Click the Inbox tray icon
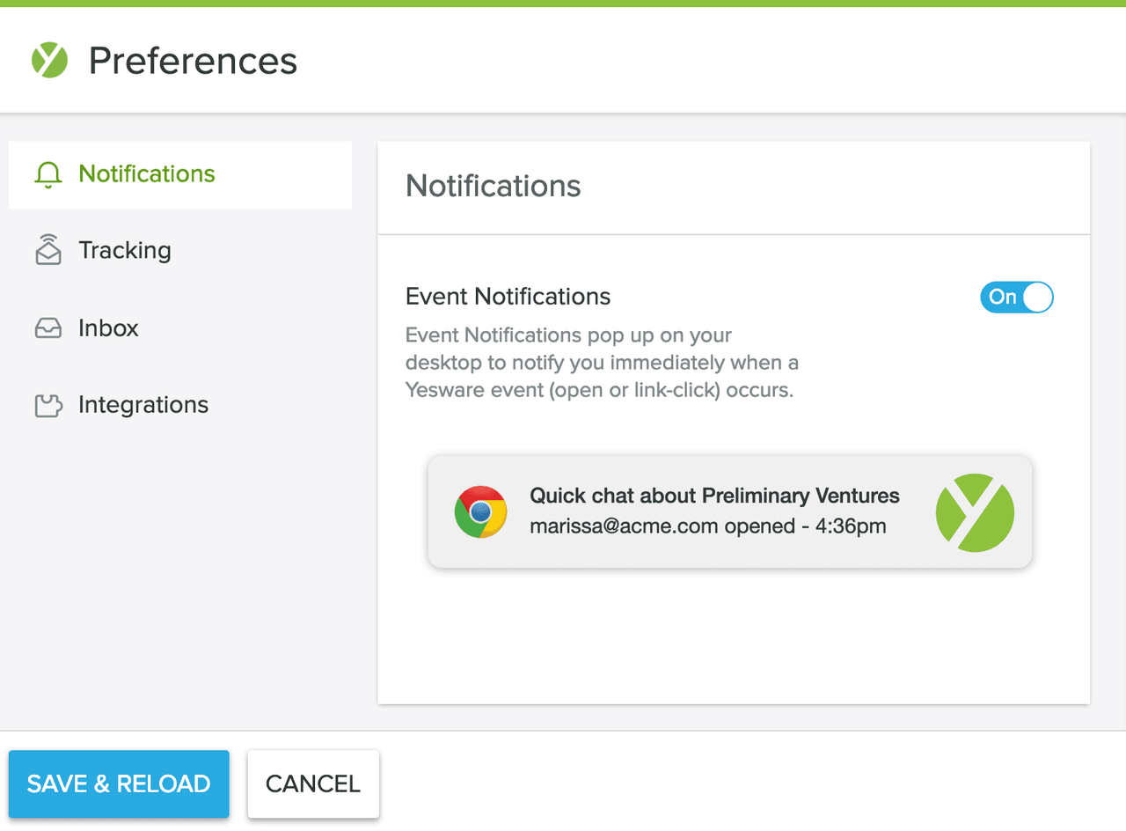Screen dimensions: 1126x831 [x=48, y=328]
